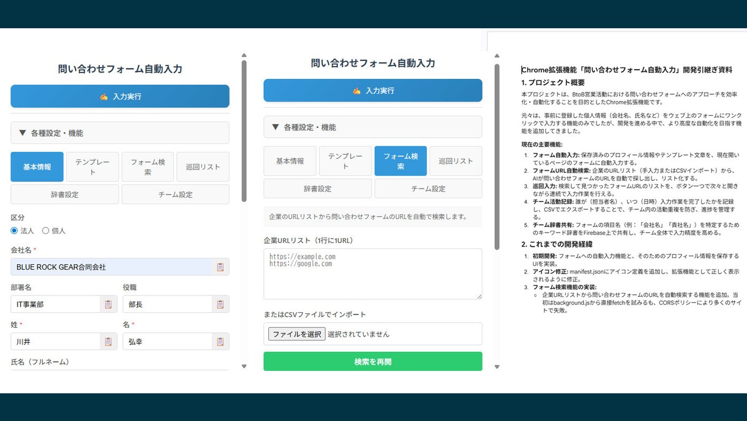The height and width of the screenshot is (421, 747).
Task: Click the 選択されていません file status text
Action: 358,334
